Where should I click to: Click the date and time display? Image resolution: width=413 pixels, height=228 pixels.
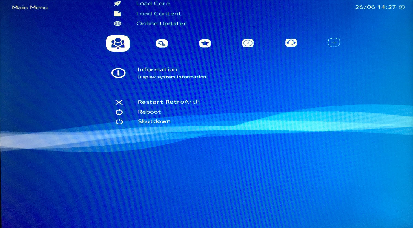(x=375, y=7)
